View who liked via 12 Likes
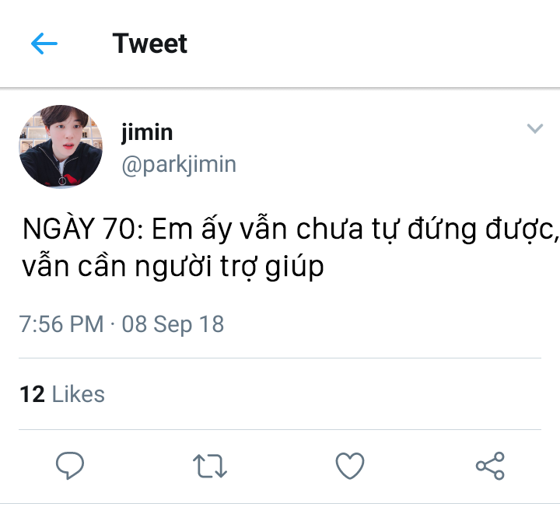The width and height of the screenshot is (560, 507). [62, 394]
